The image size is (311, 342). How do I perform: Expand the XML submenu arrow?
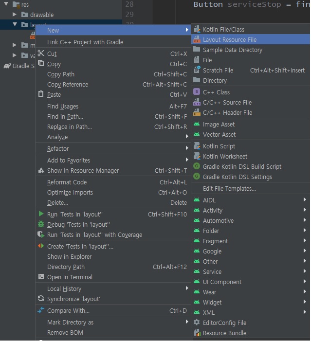305,312
